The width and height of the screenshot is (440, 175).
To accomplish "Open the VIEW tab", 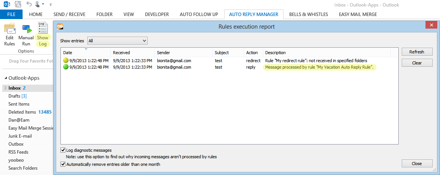I will [129, 14].
